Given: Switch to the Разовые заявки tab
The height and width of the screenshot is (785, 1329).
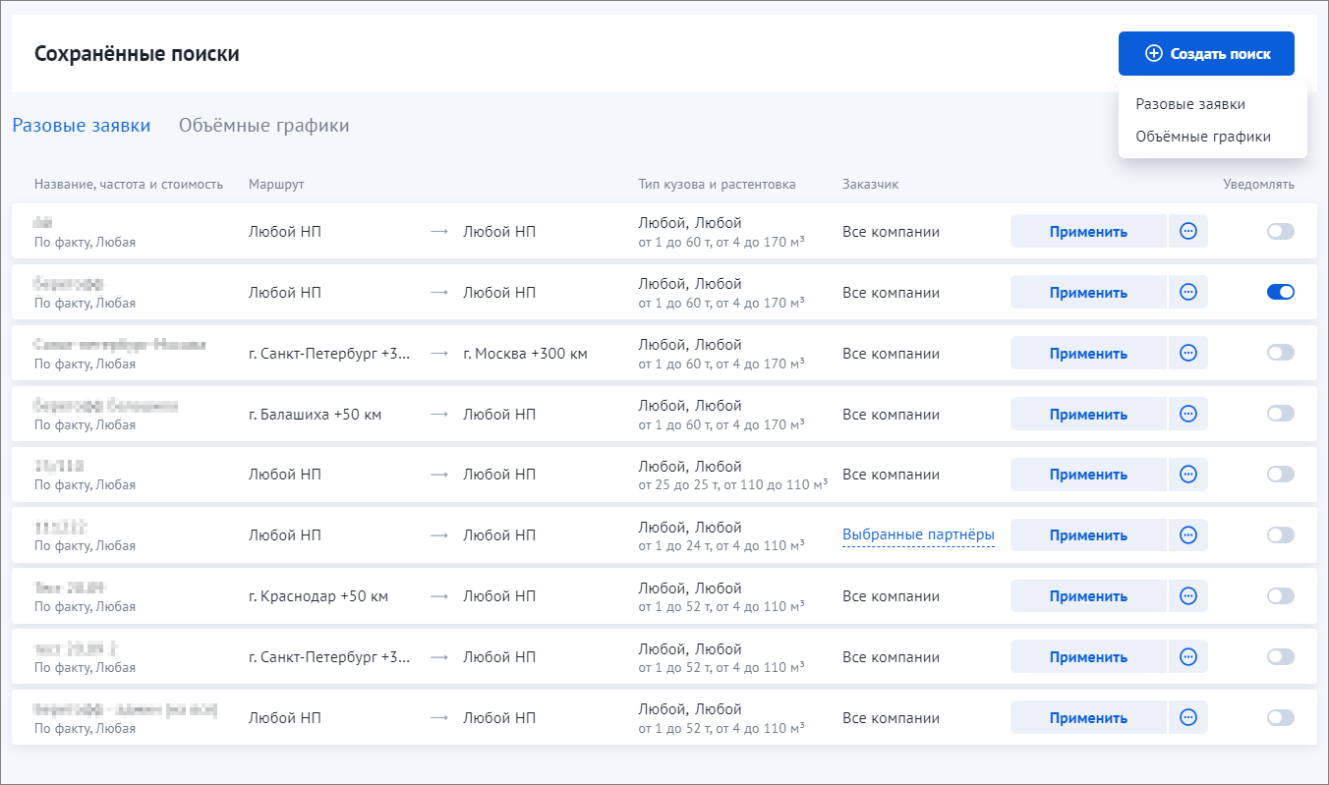Looking at the screenshot, I should pyautogui.click(x=81, y=126).
